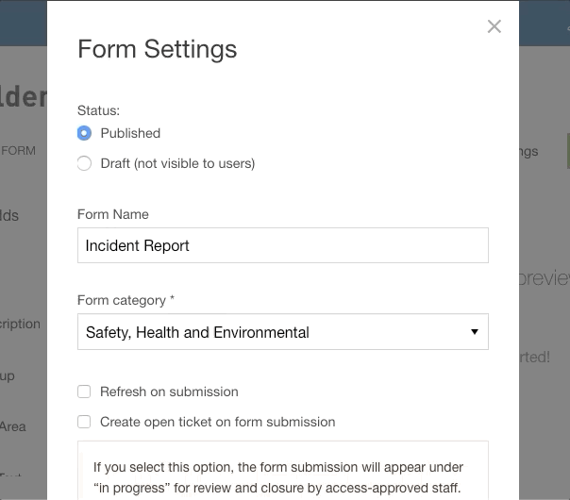The width and height of the screenshot is (570, 500).
Task: Select the Area item in left sidebar
Action: pos(13,426)
